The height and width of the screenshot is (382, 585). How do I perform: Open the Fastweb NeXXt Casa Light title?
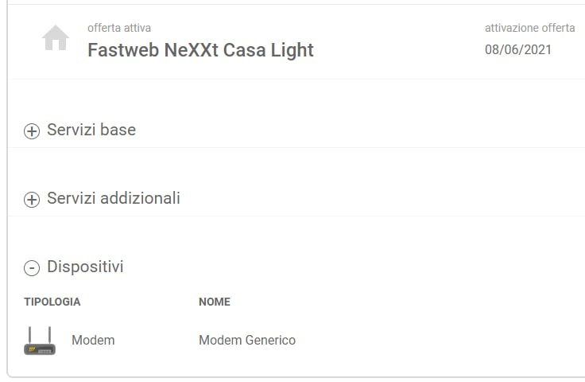[x=200, y=50]
